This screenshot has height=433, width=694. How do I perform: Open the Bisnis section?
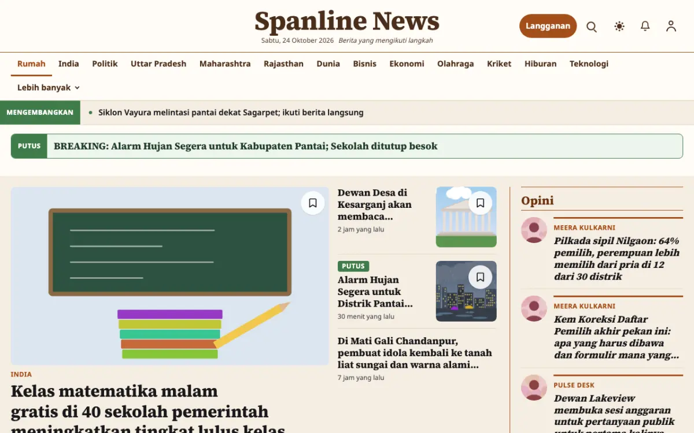[x=365, y=64]
